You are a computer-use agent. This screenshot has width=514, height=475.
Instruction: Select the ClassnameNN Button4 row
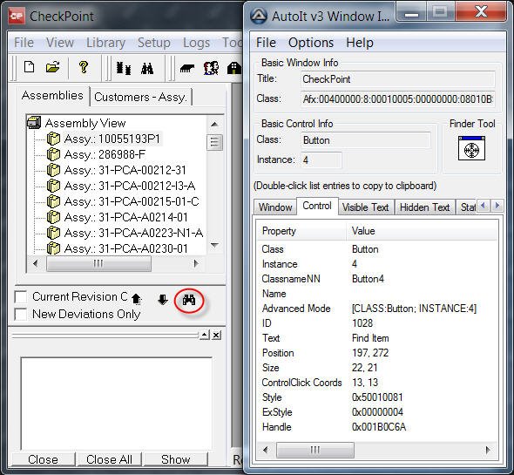[x=377, y=279]
